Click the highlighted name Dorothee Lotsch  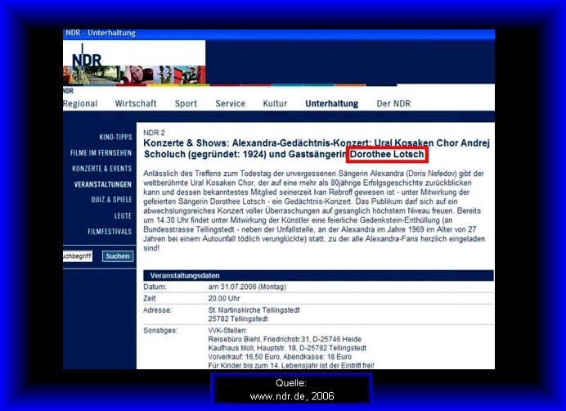[x=387, y=154]
